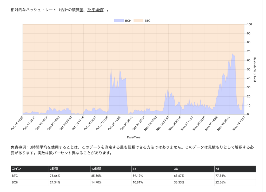Screen dimensions: 266x192
Task: Select the 14.70% table cell
Action: [x=111, y=182]
